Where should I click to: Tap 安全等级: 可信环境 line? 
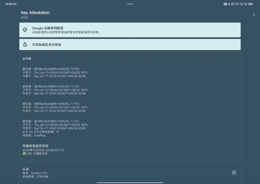pos(35,177)
